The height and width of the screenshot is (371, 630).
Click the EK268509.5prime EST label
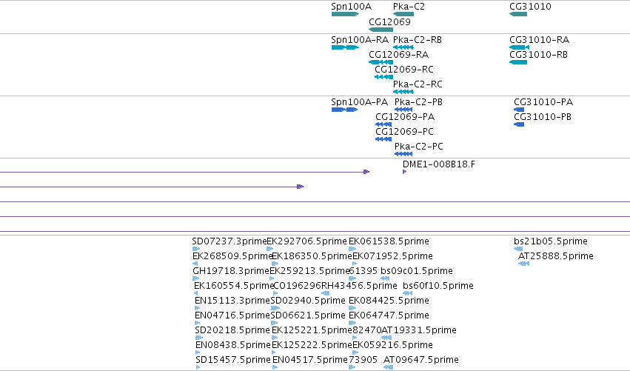point(232,256)
